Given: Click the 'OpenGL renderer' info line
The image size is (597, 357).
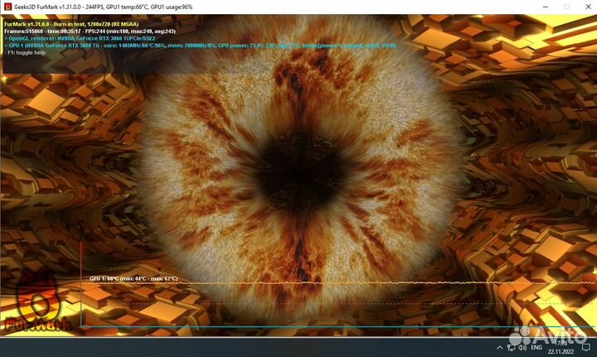Looking at the screenshot, I should tap(80, 38).
